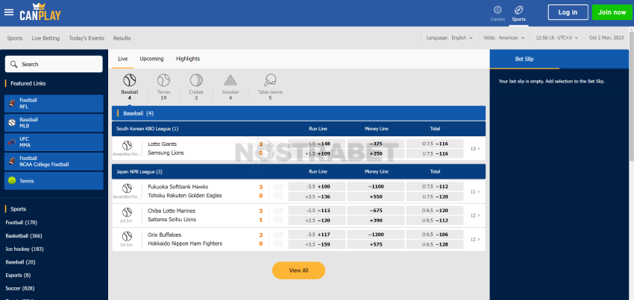This screenshot has height=300, width=634.
Task: Open Live Betting menu item
Action: click(x=45, y=39)
